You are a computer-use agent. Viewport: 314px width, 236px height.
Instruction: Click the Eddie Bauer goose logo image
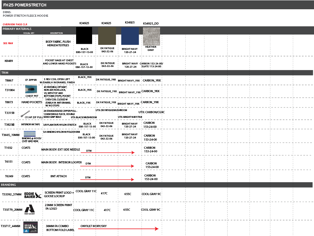[33, 195]
